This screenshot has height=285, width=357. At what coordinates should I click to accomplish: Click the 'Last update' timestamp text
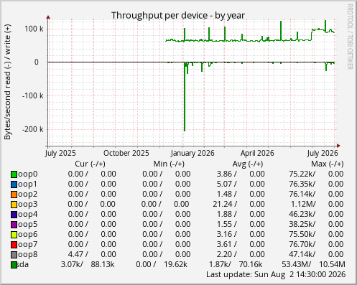tap(276, 274)
